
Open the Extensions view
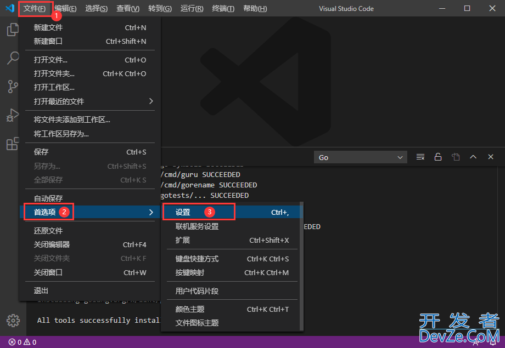tap(13, 144)
